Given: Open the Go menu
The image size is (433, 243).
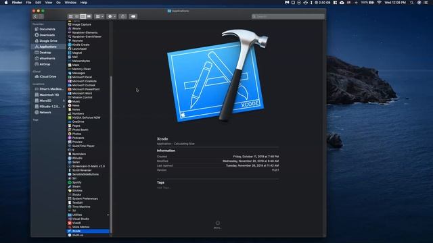Looking at the screenshot, I should click(58, 3).
